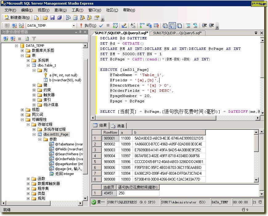Click the refresh icon in Object Explorer
Image resolution: width=268 pixels, height=216 pixels.
point(27,39)
